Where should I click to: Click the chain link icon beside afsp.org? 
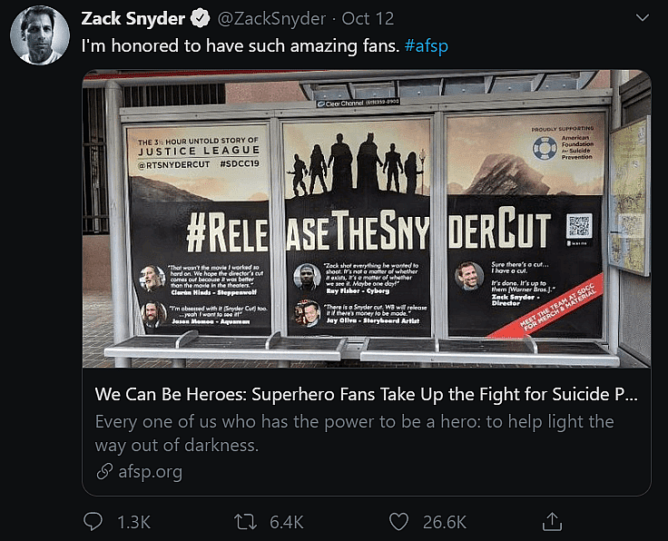pos(103,471)
